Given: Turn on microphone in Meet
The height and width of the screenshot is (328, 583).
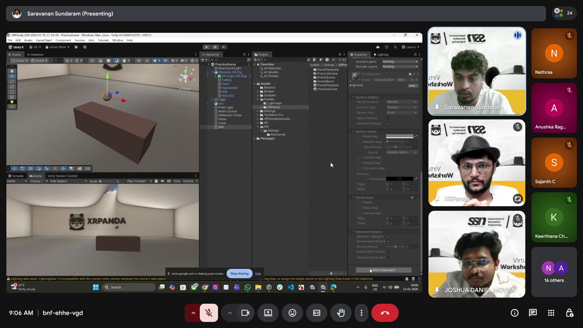Looking at the screenshot, I should (x=209, y=313).
